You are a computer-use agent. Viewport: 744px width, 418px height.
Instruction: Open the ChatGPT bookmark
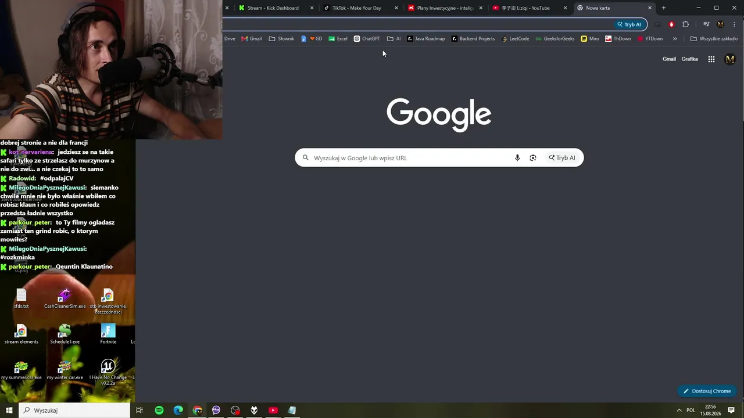click(367, 39)
